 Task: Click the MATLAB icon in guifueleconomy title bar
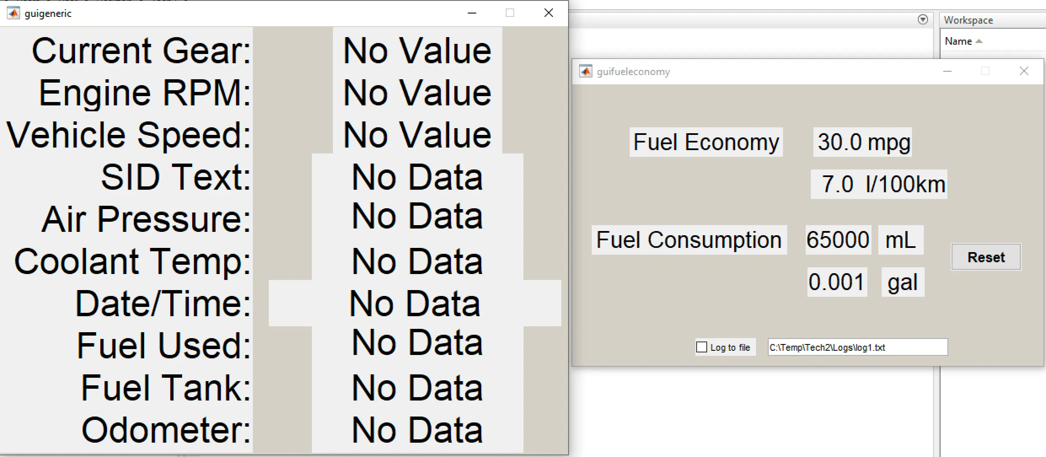coord(586,71)
